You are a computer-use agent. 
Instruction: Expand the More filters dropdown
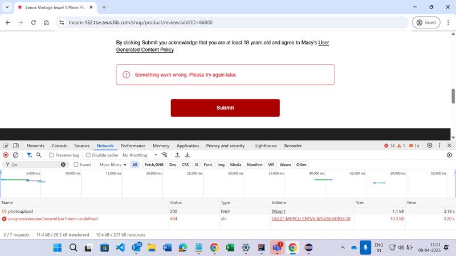113,164
